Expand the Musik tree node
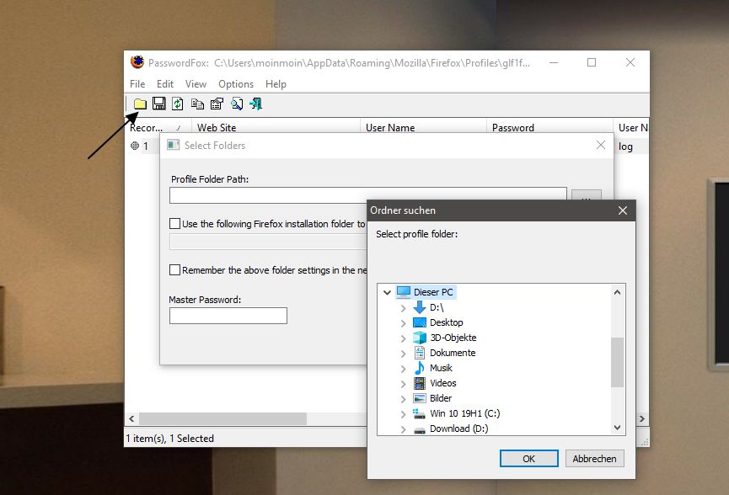 (x=404, y=368)
